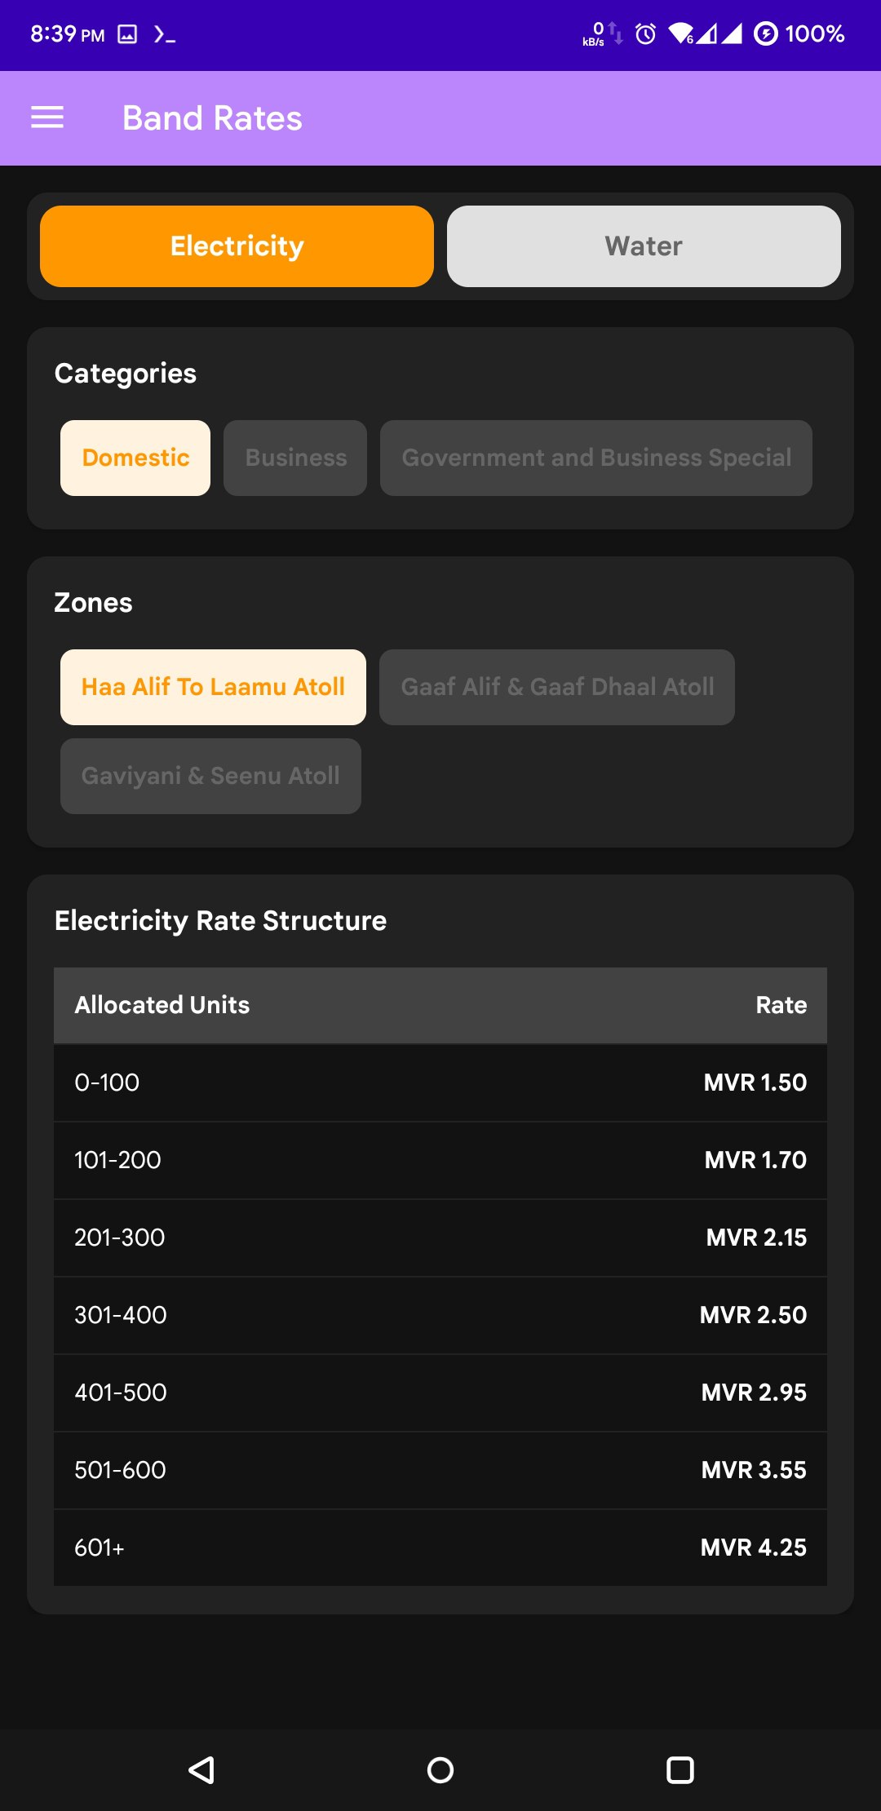Image resolution: width=881 pixels, height=1811 pixels.
Task: Tap the battery charging status icon
Action: pyautogui.click(x=765, y=34)
